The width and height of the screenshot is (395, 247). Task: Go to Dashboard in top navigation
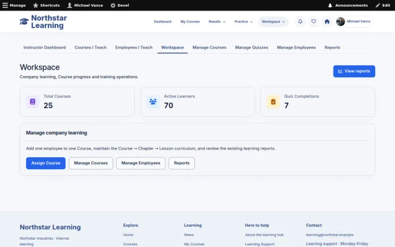pos(163,21)
